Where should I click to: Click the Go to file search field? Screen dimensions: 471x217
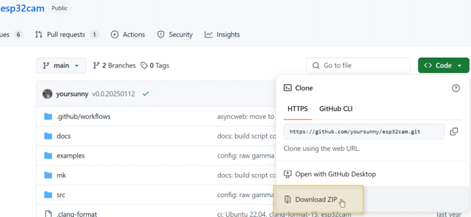click(x=358, y=66)
